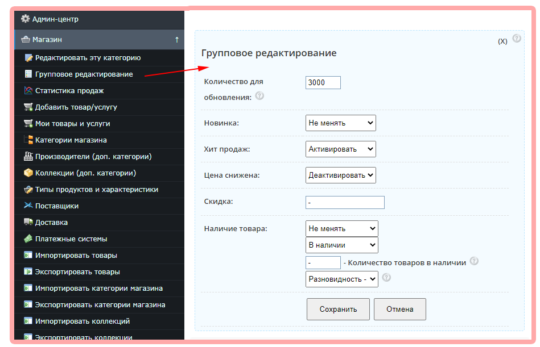
Task: Click the truck icon beside Доставка
Action: tap(28, 222)
